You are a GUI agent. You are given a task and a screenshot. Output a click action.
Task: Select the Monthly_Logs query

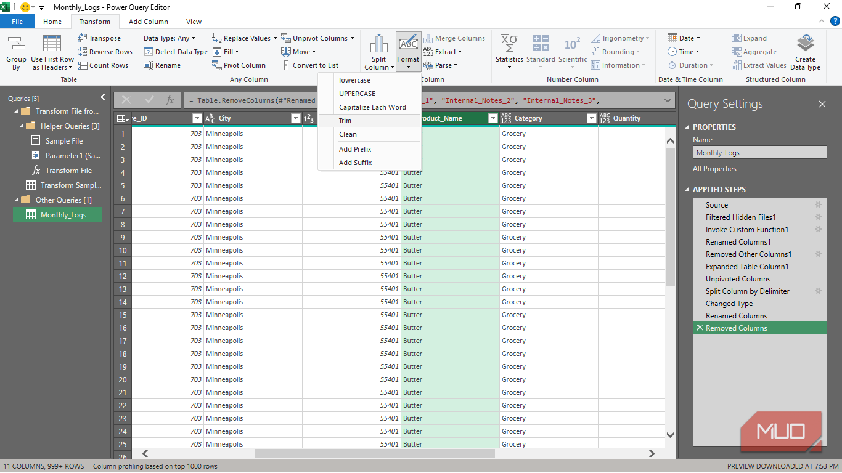(57, 214)
